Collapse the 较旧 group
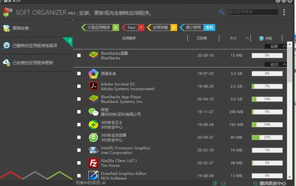 pyautogui.click(x=284, y=65)
